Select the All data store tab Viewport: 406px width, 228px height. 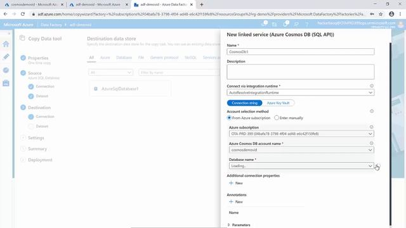(91, 58)
